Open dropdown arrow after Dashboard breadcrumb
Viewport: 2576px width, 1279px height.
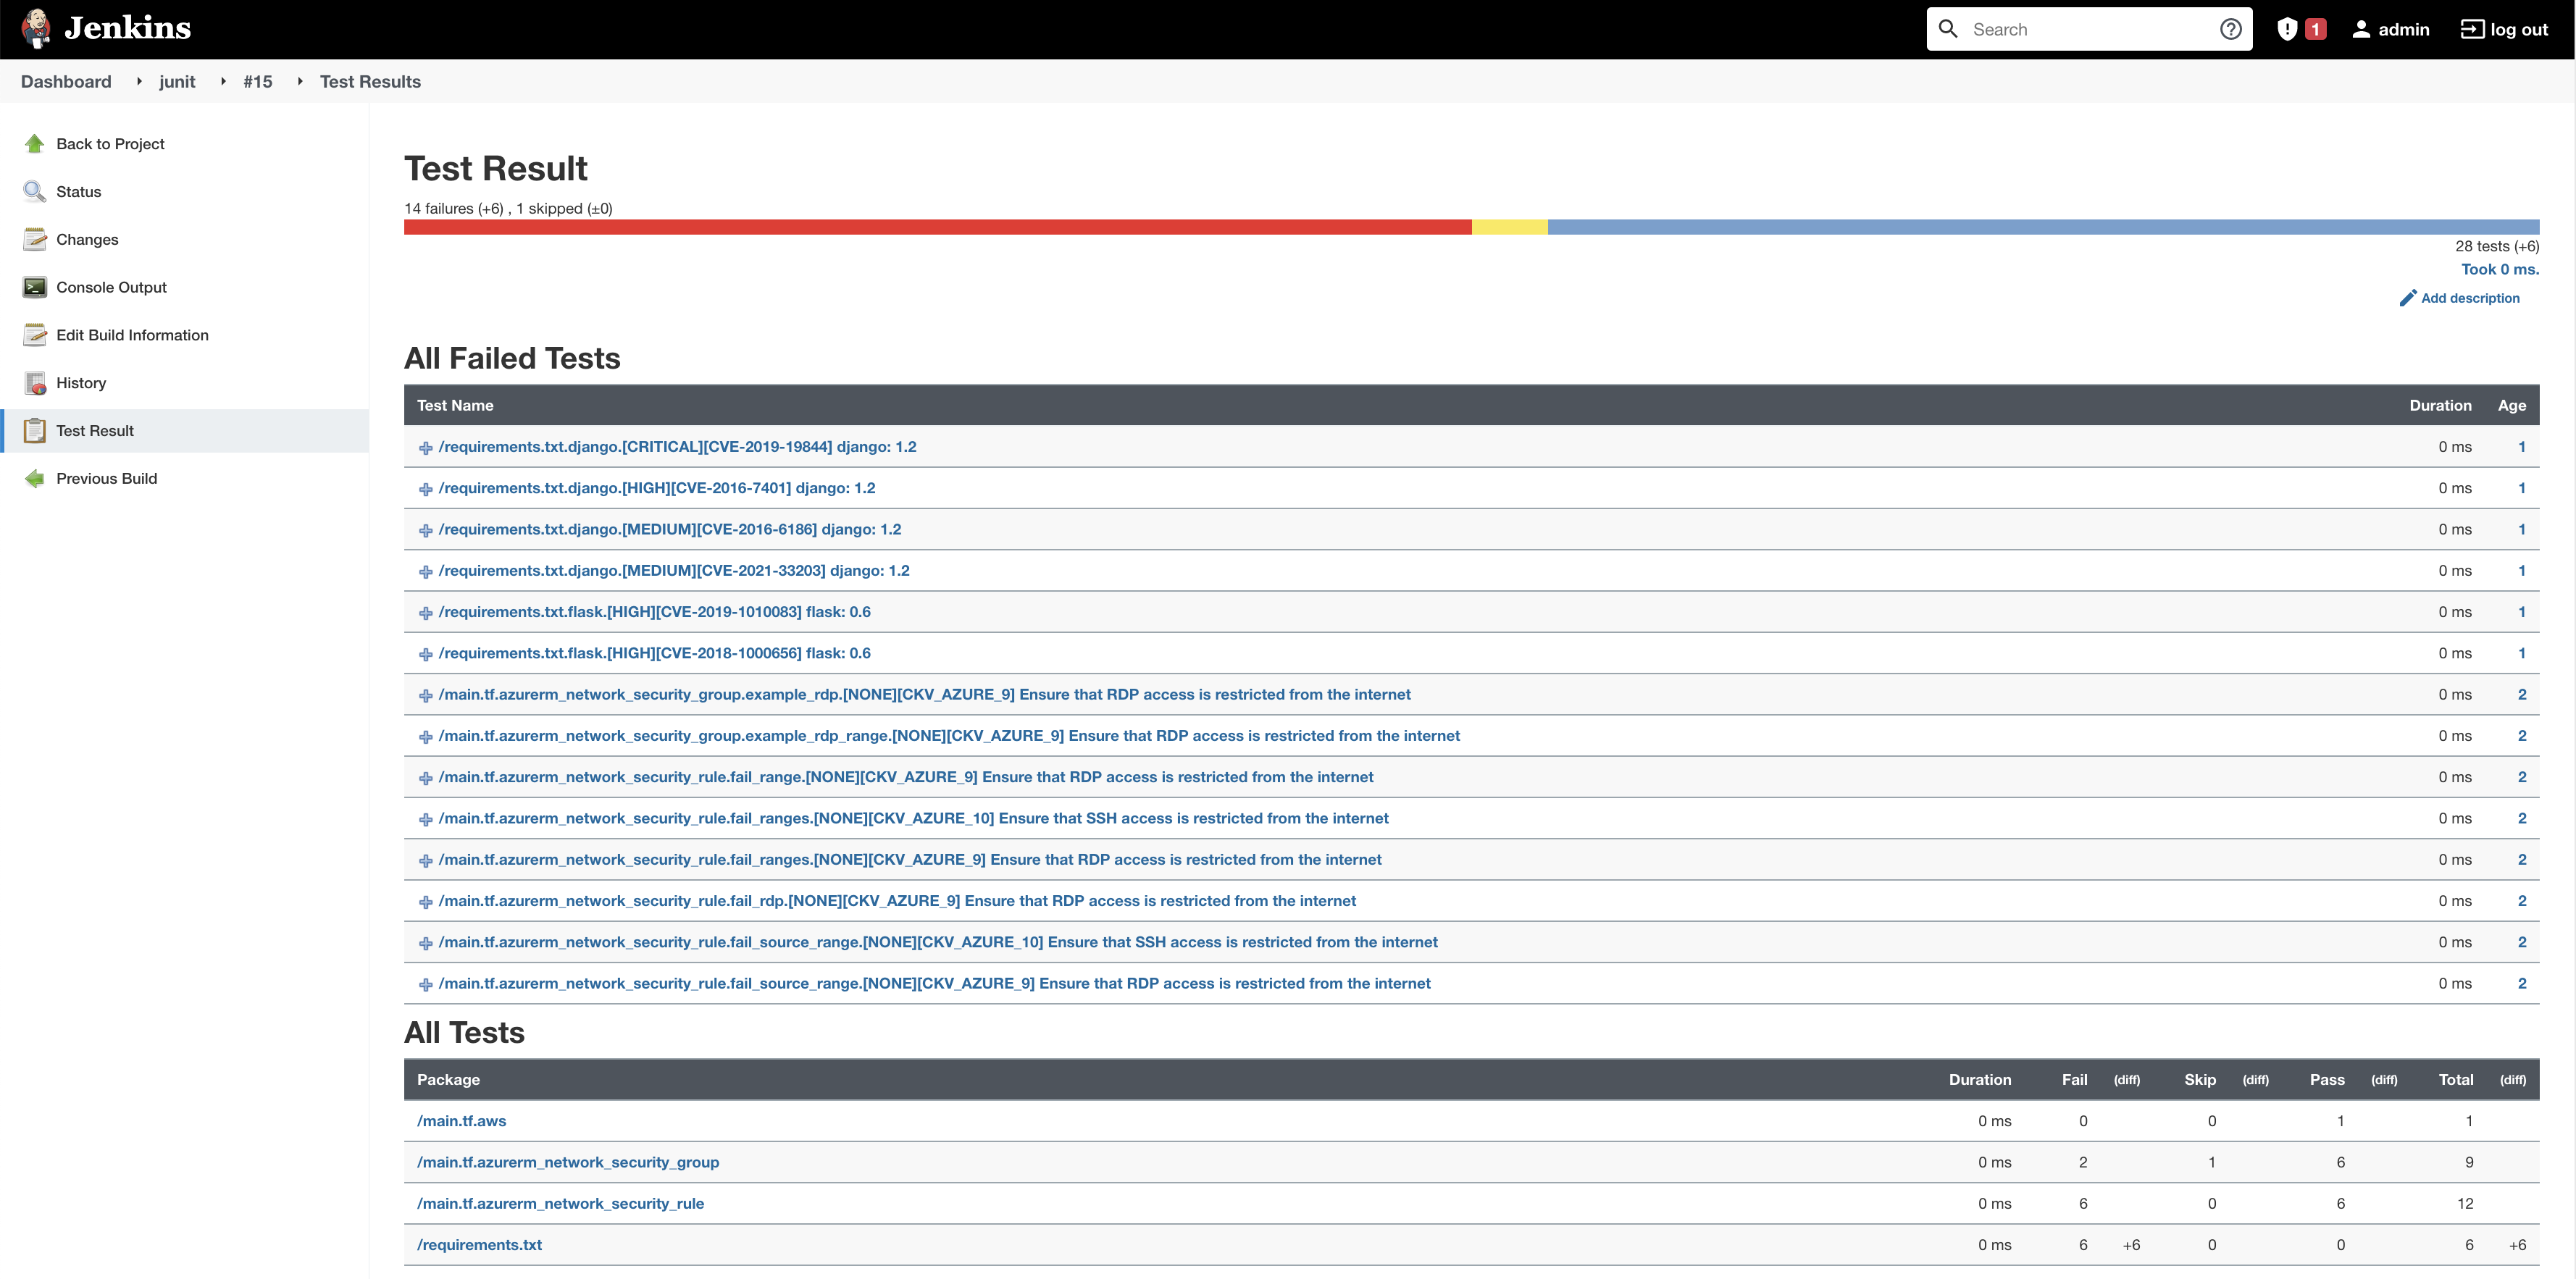(139, 82)
